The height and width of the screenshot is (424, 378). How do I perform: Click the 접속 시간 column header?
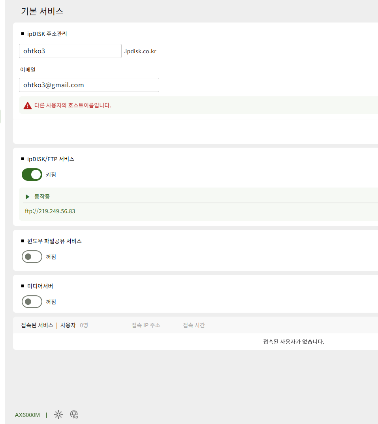(x=194, y=325)
